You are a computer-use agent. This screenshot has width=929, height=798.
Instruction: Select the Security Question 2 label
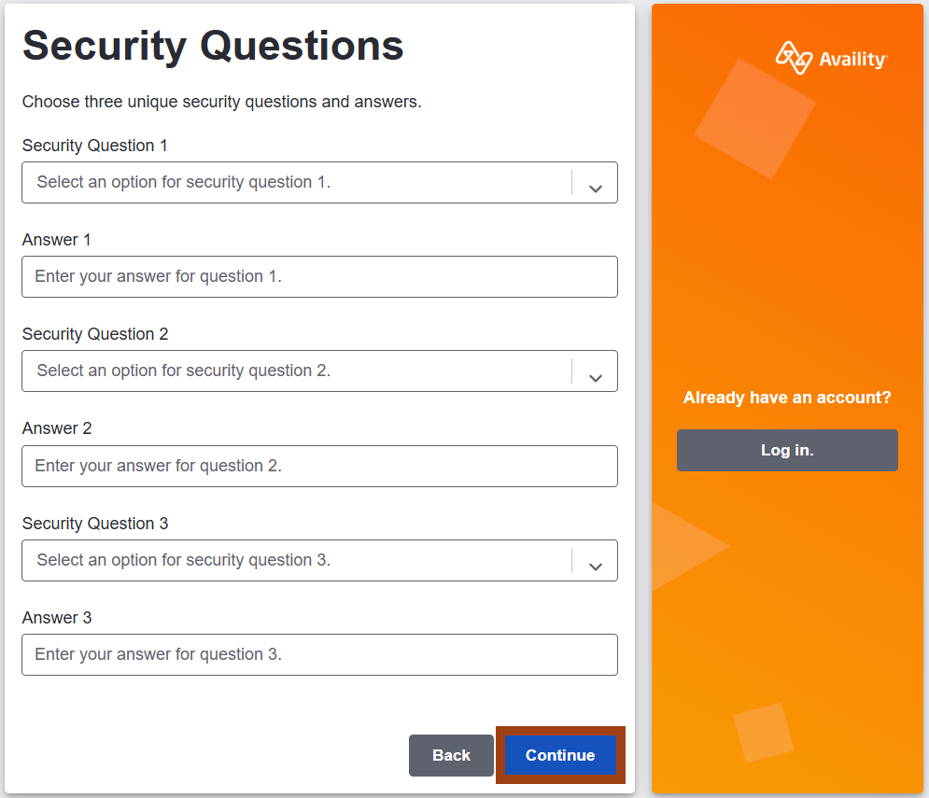95,334
